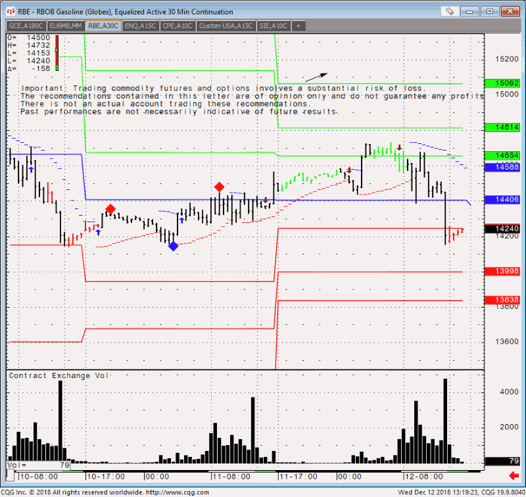This screenshot has height=497, width=526.
Task: Open the ENQ,A15C tab
Action: pyautogui.click(x=140, y=26)
